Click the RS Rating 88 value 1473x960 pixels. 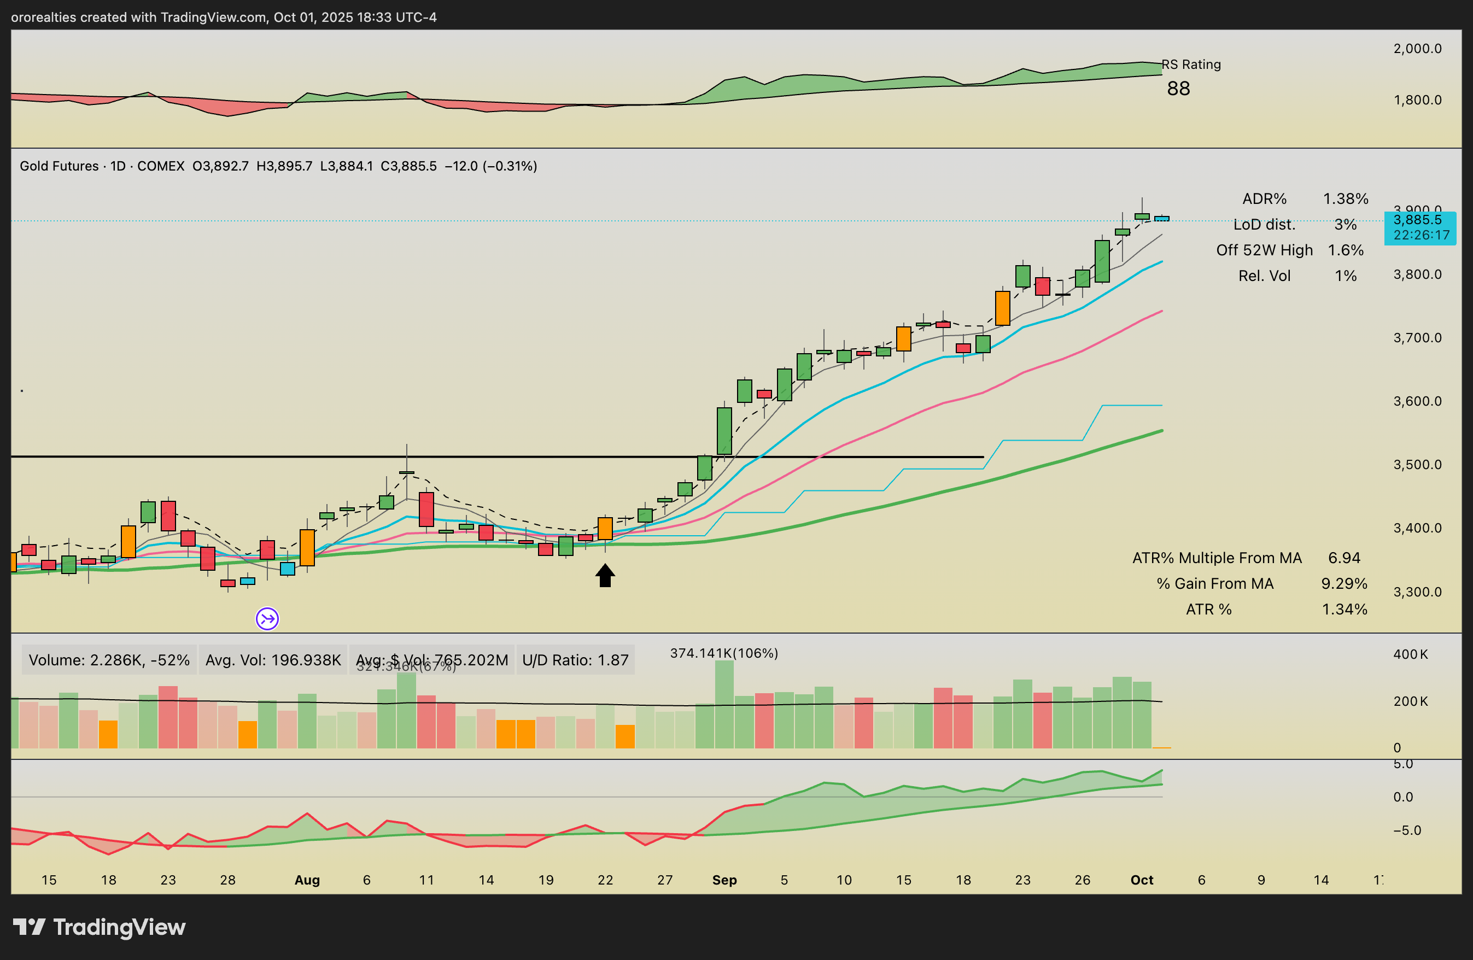tap(1178, 89)
